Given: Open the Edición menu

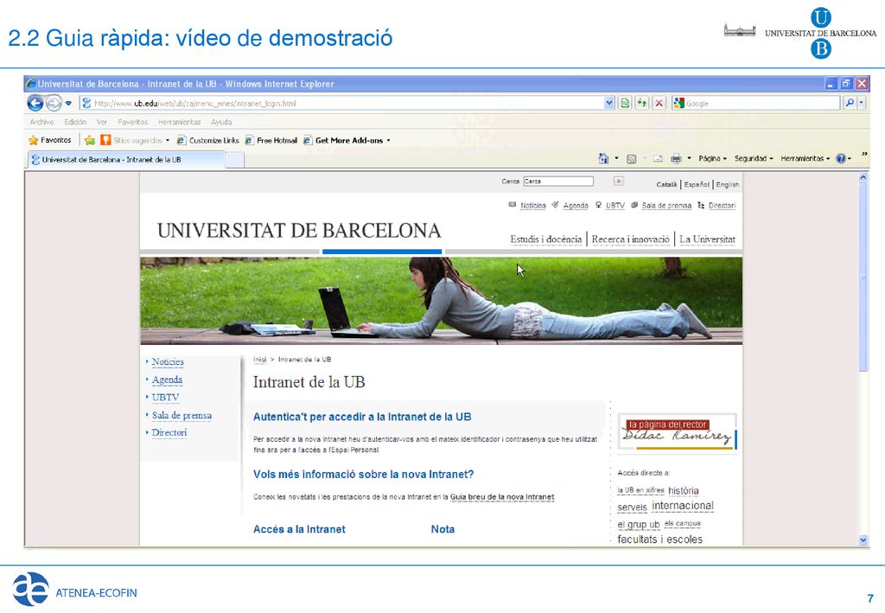Looking at the screenshot, I should click(75, 122).
